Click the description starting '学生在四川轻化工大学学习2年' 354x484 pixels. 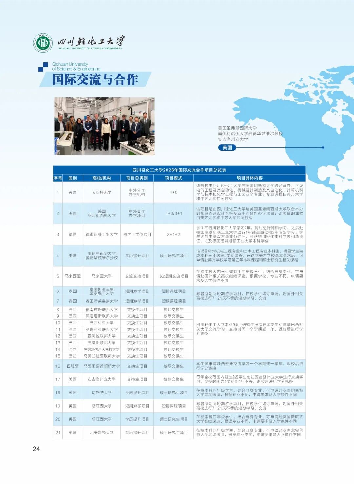click(x=249, y=234)
